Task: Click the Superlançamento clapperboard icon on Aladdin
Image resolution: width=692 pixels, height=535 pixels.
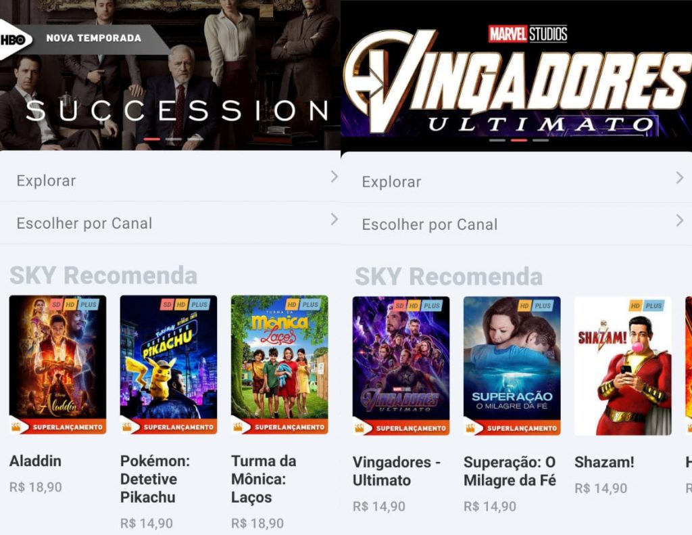Action: pyautogui.click(x=16, y=427)
